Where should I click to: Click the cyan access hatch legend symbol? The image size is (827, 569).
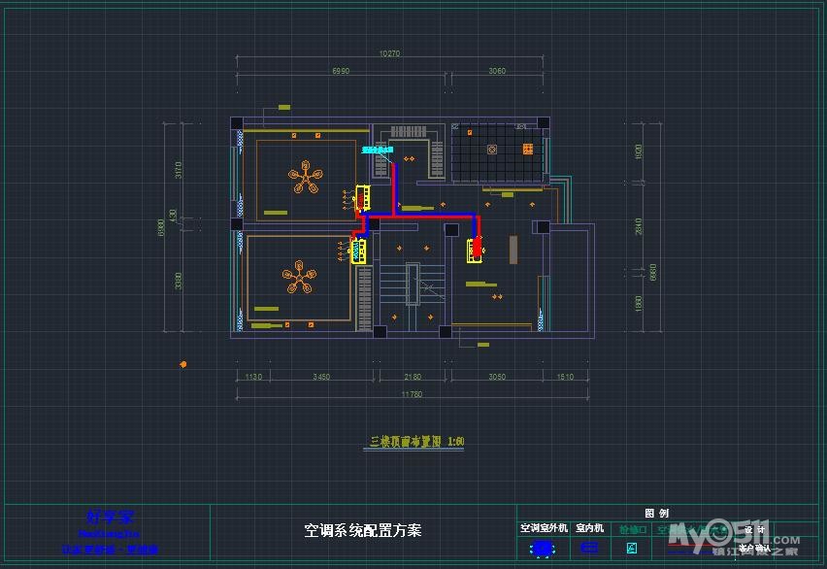click(632, 549)
